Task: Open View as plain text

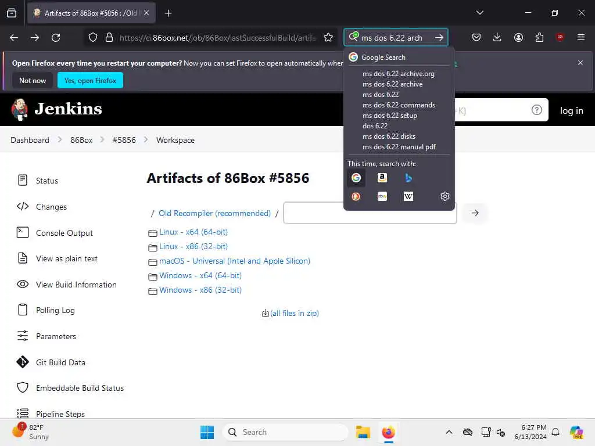Action: (x=58, y=258)
